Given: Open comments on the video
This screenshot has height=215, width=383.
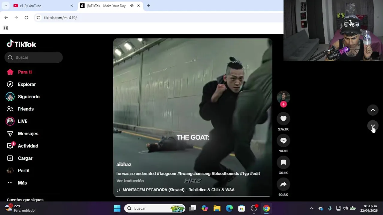Looking at the screenshot, I should pyautogui.click(x=283, y=140).
